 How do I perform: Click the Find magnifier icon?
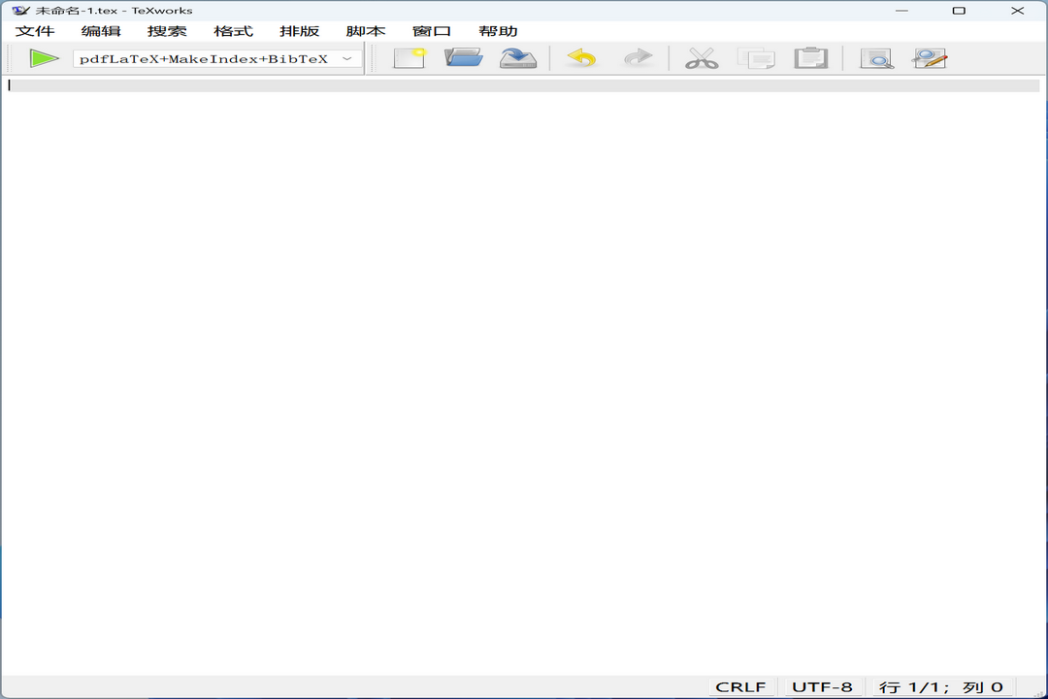[x=876, y=58]
